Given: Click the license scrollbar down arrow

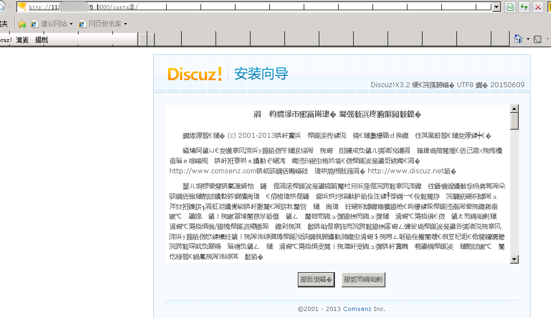Looking at the screenshot, I should [x=514, y=259].
